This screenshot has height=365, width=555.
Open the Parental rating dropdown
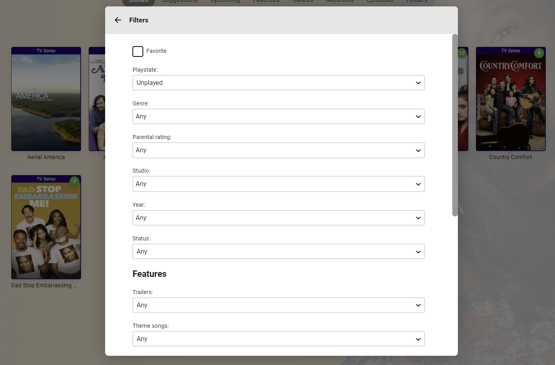click(279, 150)
